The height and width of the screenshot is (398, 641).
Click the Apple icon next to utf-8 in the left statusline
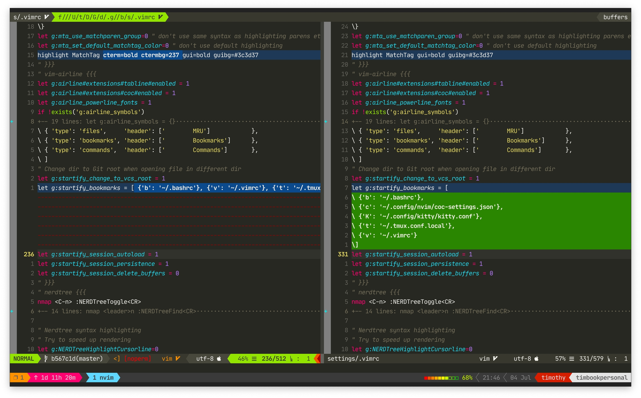(x=219, y=359)
